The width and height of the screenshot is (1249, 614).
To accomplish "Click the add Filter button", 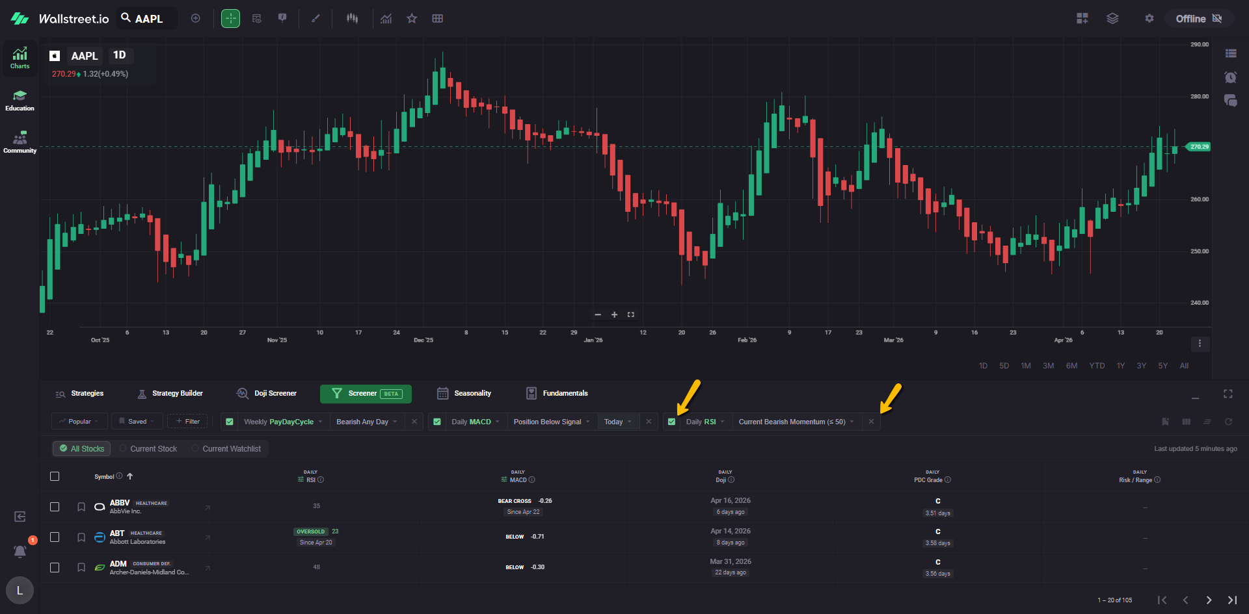I will [x=187, y=422].
